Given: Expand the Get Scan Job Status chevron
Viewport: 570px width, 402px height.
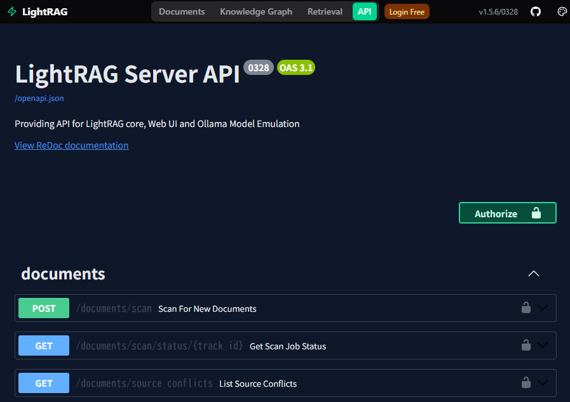Looking at the screenshot, I should pyautogui.click(x=543, y=345).
